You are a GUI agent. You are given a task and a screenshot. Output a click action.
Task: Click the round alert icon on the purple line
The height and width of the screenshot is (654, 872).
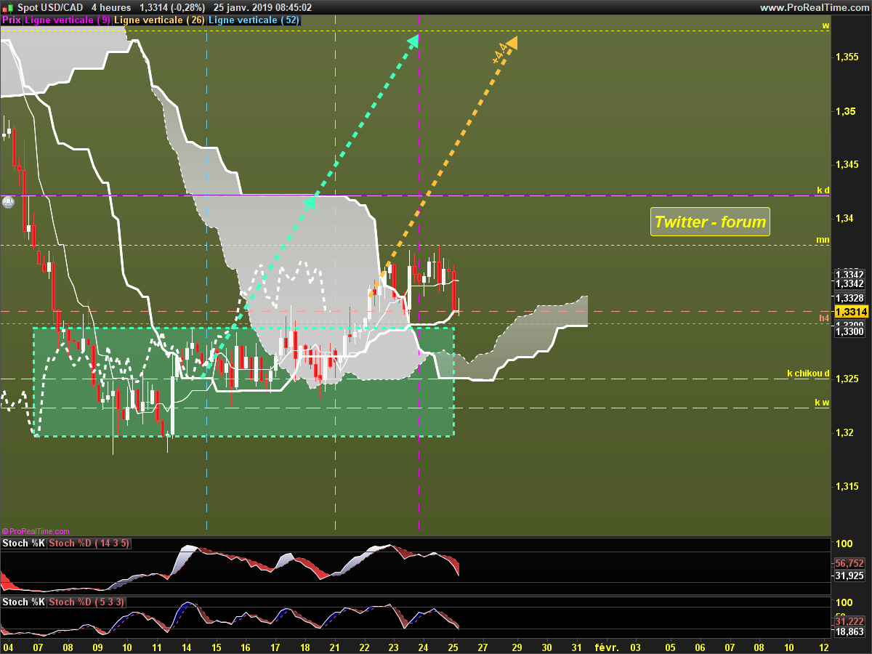[x=8, y=202]
